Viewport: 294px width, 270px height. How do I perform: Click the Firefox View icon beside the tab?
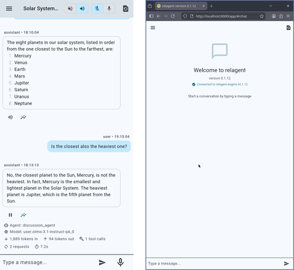pyautogui.click(x=150, y=6)
